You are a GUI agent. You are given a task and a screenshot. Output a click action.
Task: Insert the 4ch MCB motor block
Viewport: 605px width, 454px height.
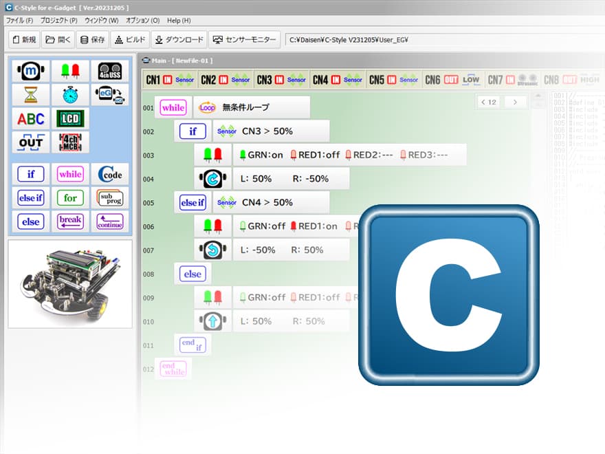coord(70,142)
